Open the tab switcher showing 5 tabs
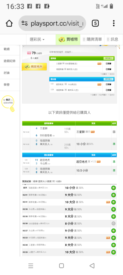This screenshot has width=123, height=275. point(95,23)
